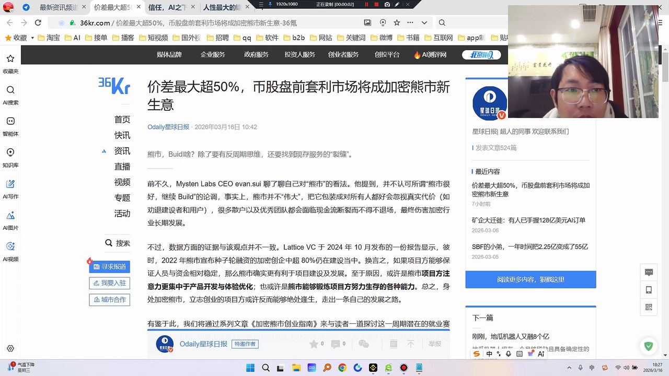The height and width of the screenshot is (376, 669).
Task: Open the 短视频 bookmarks folder
Action: [153, 38]
